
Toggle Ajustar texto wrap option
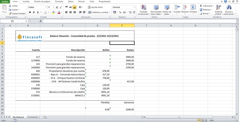click(x=95, y=7)
